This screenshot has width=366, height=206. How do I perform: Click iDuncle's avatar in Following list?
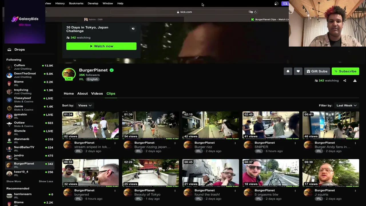[x=9, y=132]
